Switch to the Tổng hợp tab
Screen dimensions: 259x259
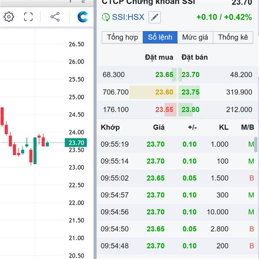click(x=123, y=37)
